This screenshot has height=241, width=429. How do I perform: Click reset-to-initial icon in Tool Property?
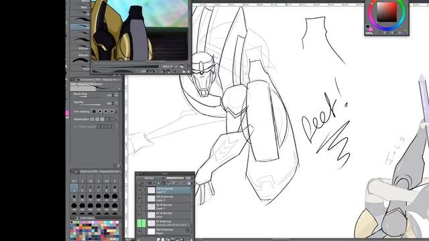point(115,166)
